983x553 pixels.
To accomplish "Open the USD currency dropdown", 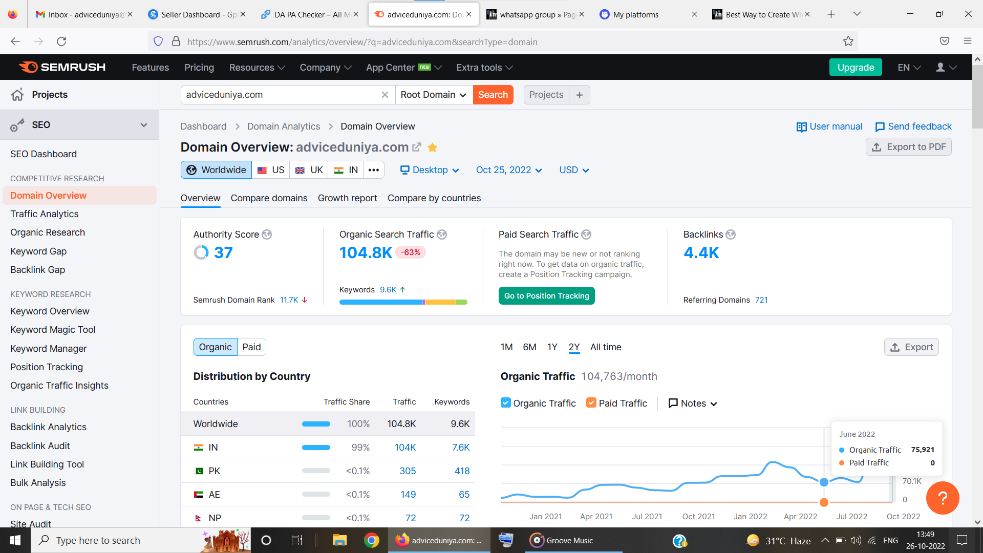I will (x=574, y=170).
